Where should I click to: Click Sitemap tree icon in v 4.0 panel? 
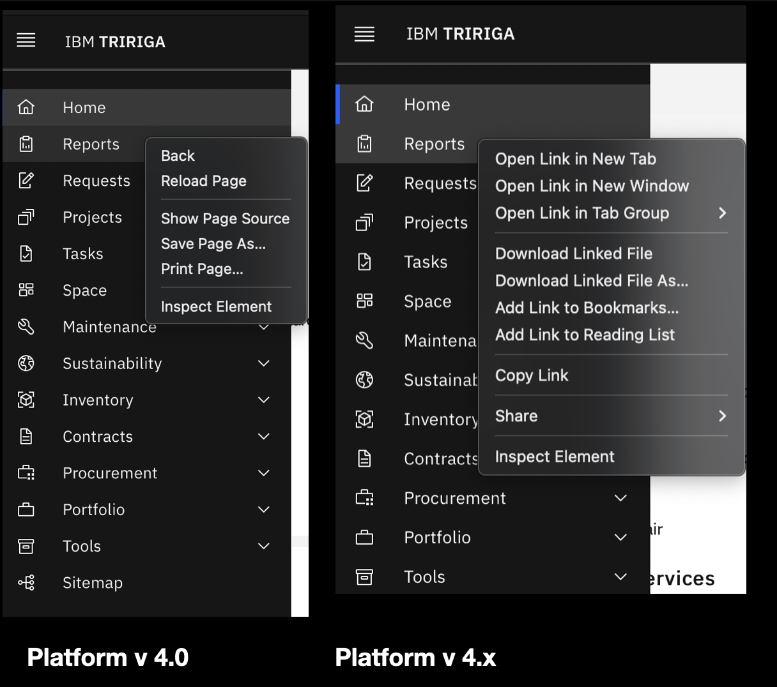pyautogui.click(x=26, y=582)
